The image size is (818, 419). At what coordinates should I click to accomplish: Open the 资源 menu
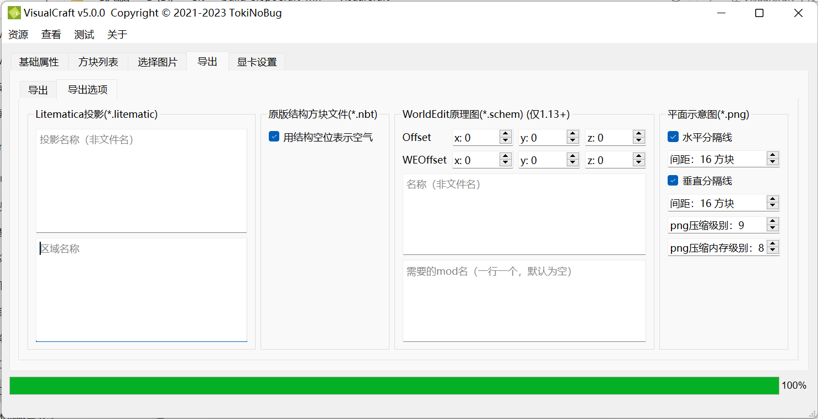click(x=18, y=35)
